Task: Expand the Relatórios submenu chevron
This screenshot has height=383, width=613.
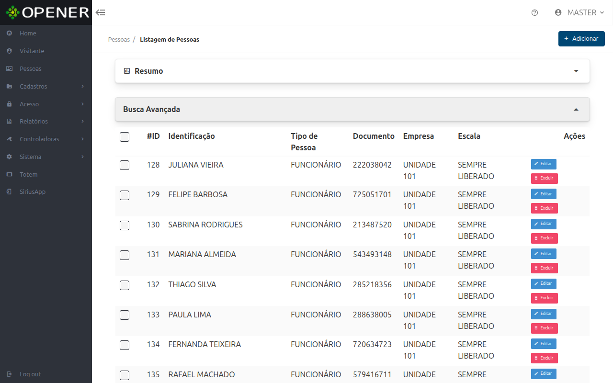Action: [x=82, y=122]
